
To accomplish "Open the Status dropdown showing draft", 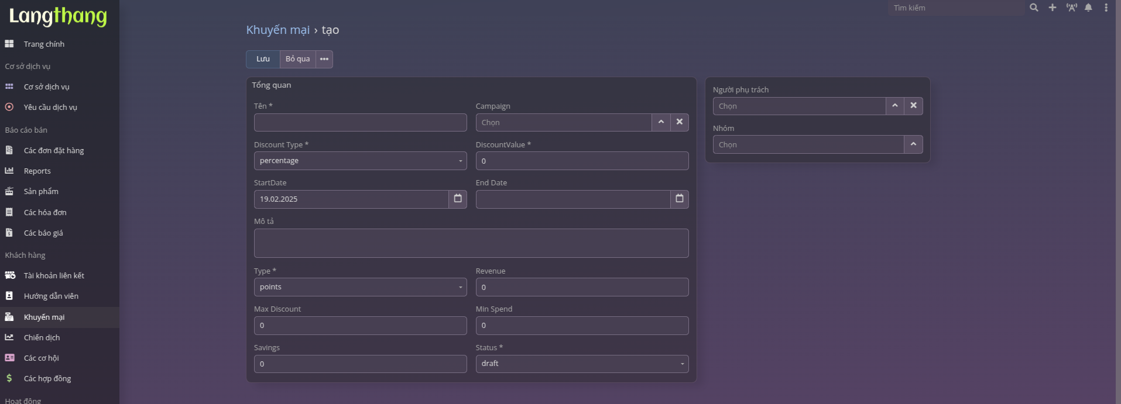I will point(582,364).
